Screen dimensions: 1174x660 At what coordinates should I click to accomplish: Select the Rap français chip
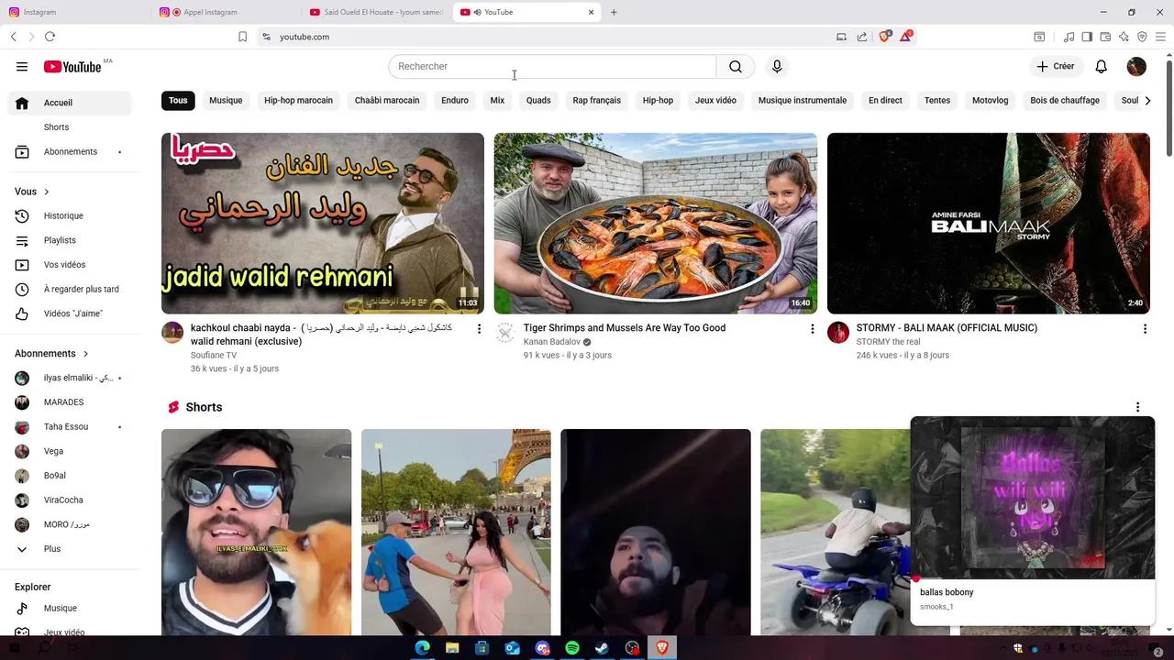coord(597,100)
